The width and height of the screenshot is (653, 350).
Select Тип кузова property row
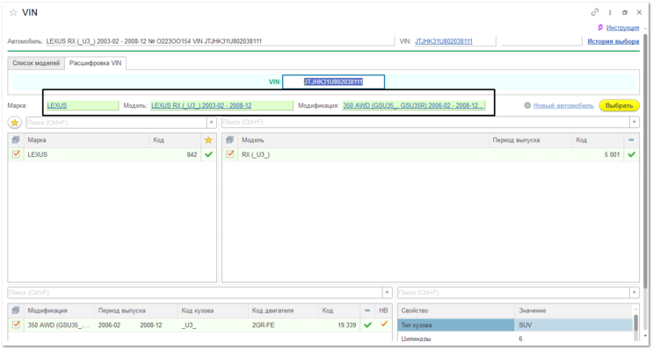[515, 325]
